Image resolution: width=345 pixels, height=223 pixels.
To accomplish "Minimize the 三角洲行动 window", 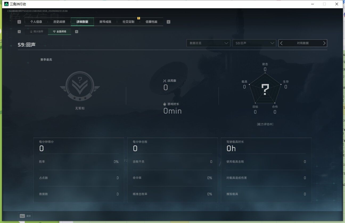I will 312,4.
